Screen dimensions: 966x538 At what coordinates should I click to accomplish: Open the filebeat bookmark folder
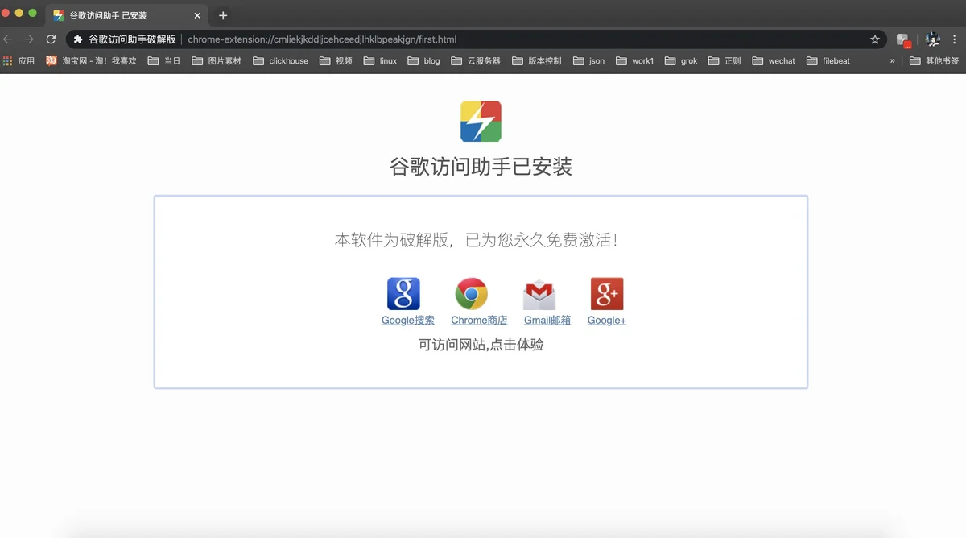click(x=828, y=61)
